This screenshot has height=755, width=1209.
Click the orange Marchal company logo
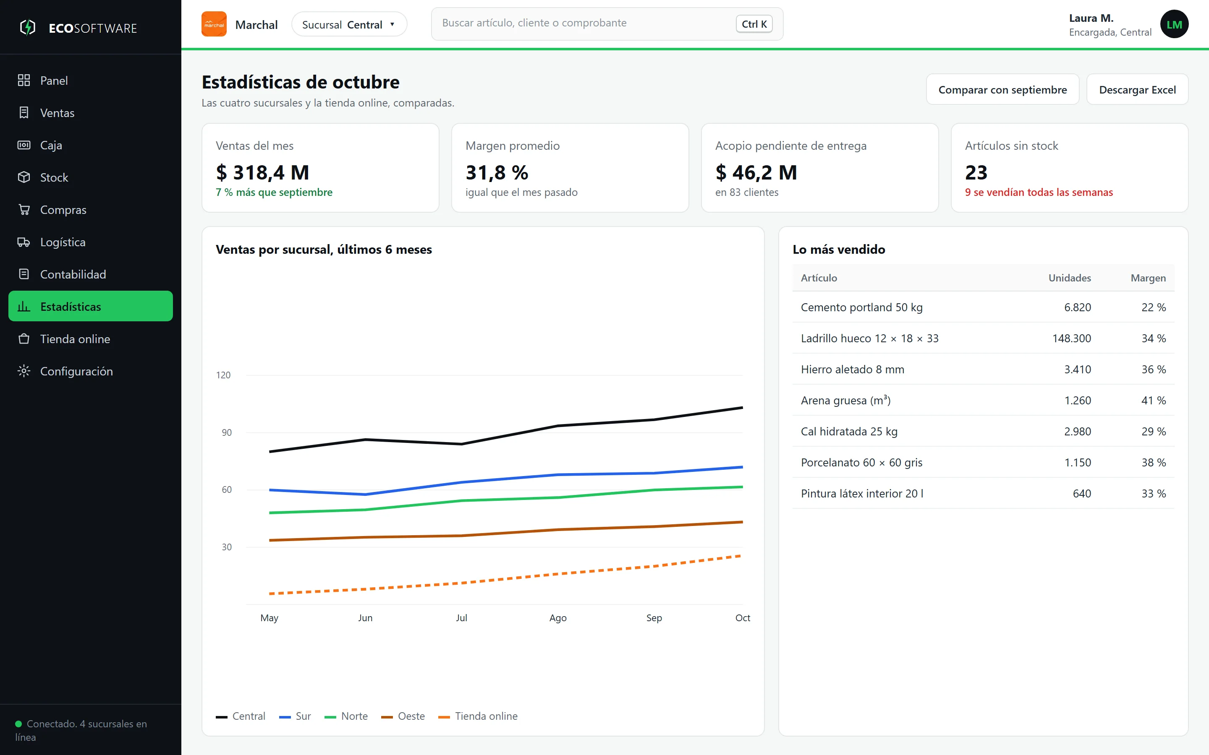point(214,24)
